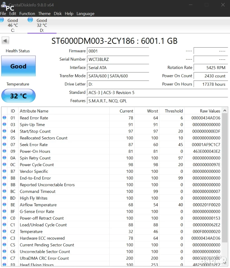The width and height of the screenshot is (230, 268).
Task: Click status dot for High Fly Writes
Action: click(x=4, y=198)
